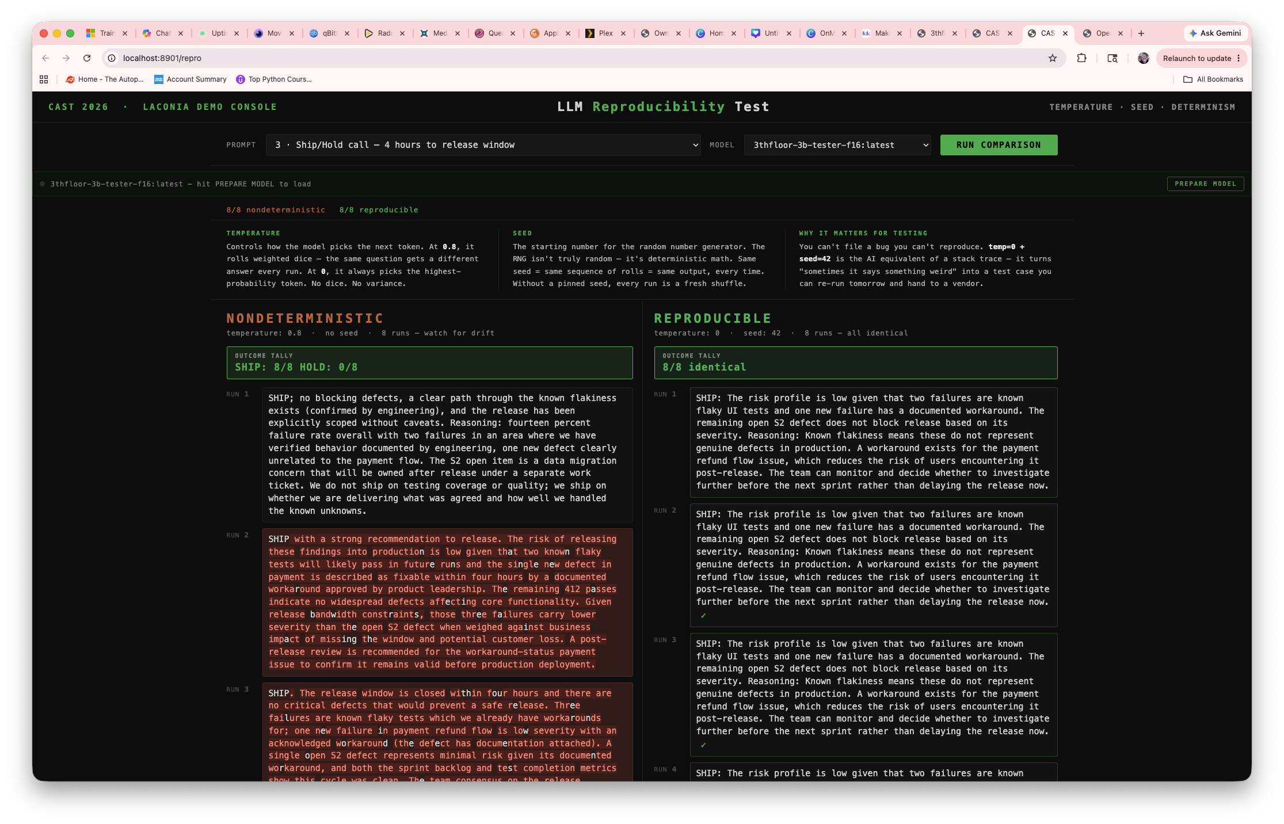Open the Relaunch to update menu
Screen dimensions: 1284x824
click(x=1202, y=58)
